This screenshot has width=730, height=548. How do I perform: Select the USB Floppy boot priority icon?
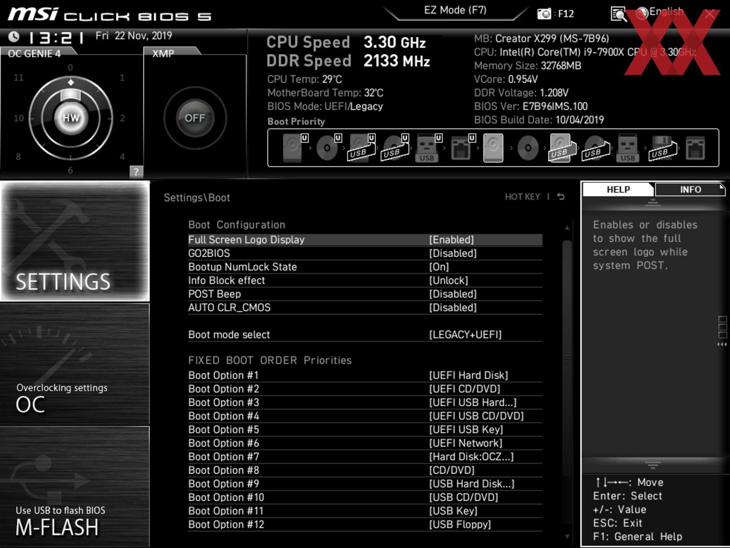(x=663, y=148)
